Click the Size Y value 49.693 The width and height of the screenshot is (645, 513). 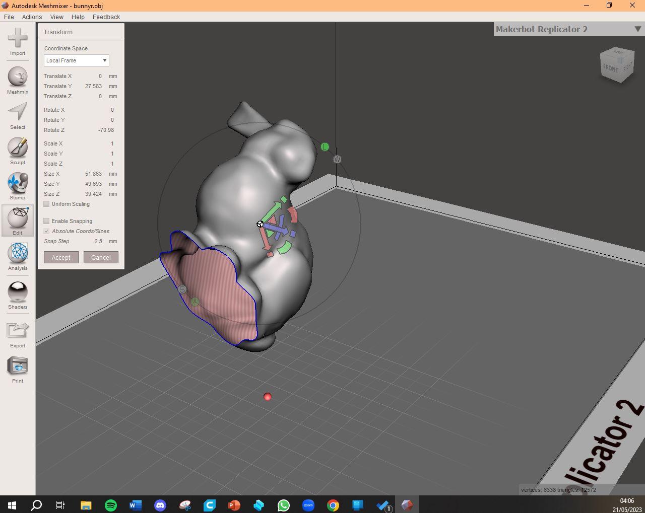click(x=93, y=184)
